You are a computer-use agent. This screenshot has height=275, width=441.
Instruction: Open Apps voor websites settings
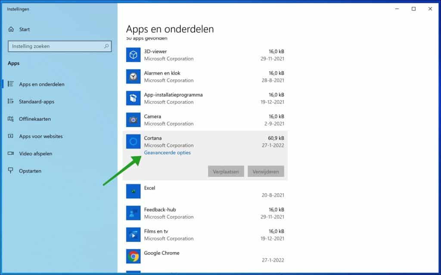[41, 136]
